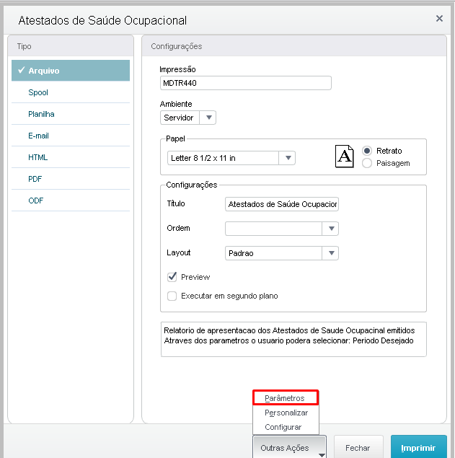The height and width of the screenshot is (458, 455).
Task: Click the report description text box
Action: point(293,339)
